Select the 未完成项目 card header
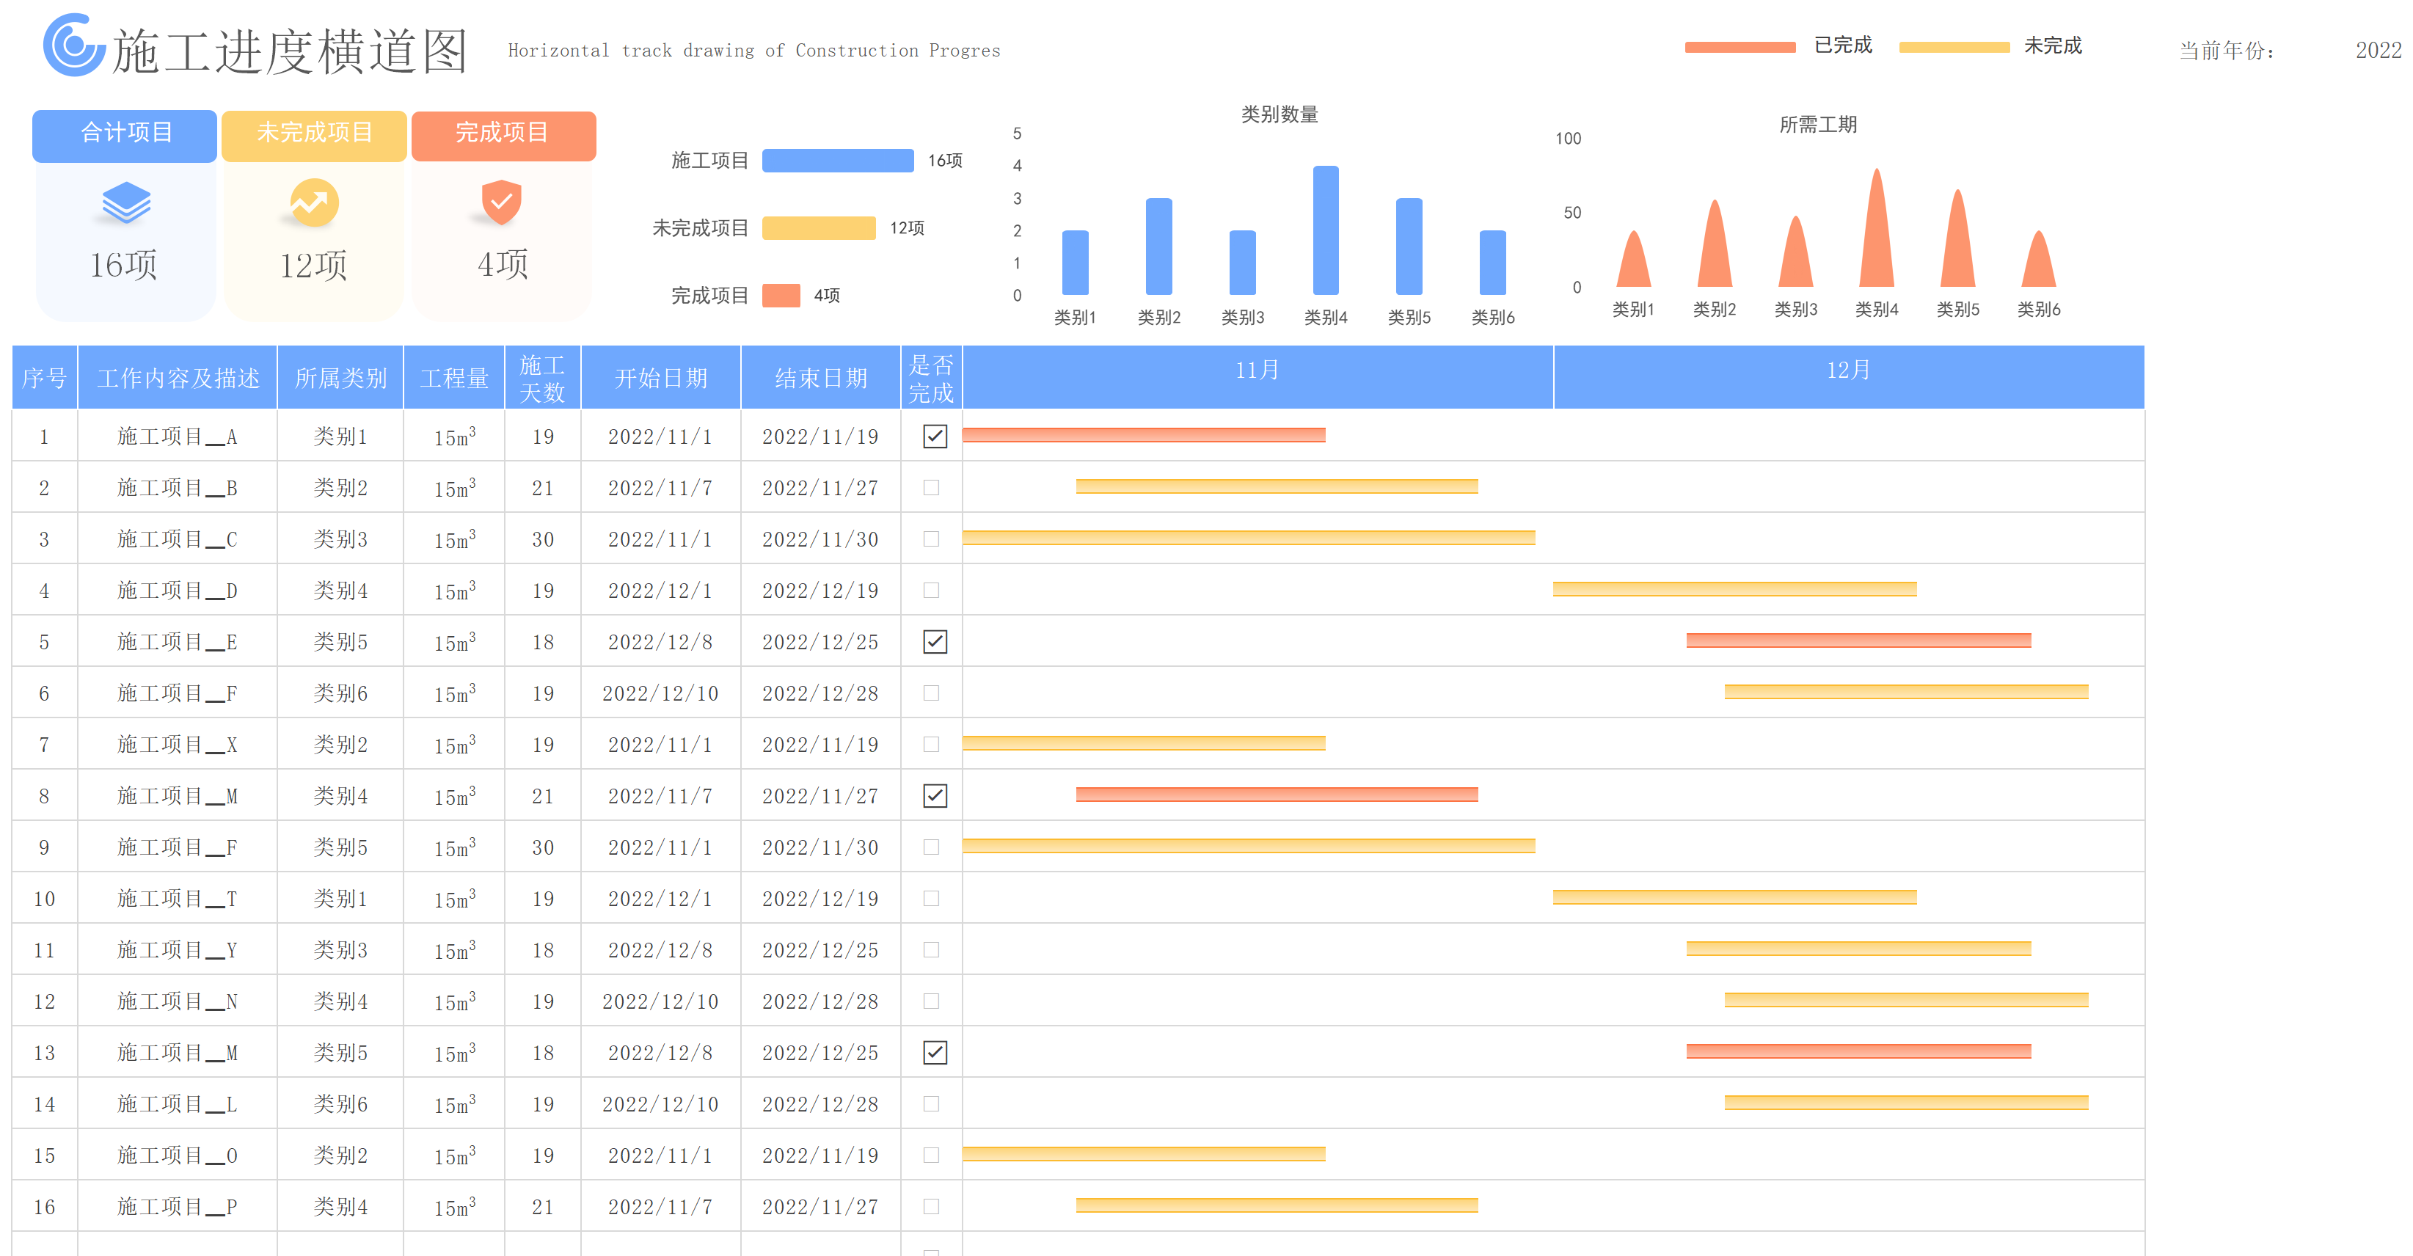 (x=314, y=133)
